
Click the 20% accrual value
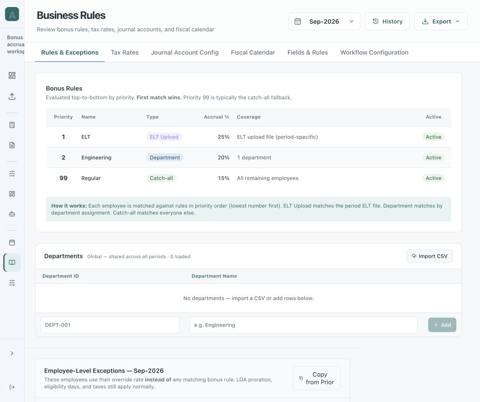click(x=224, y=157)
